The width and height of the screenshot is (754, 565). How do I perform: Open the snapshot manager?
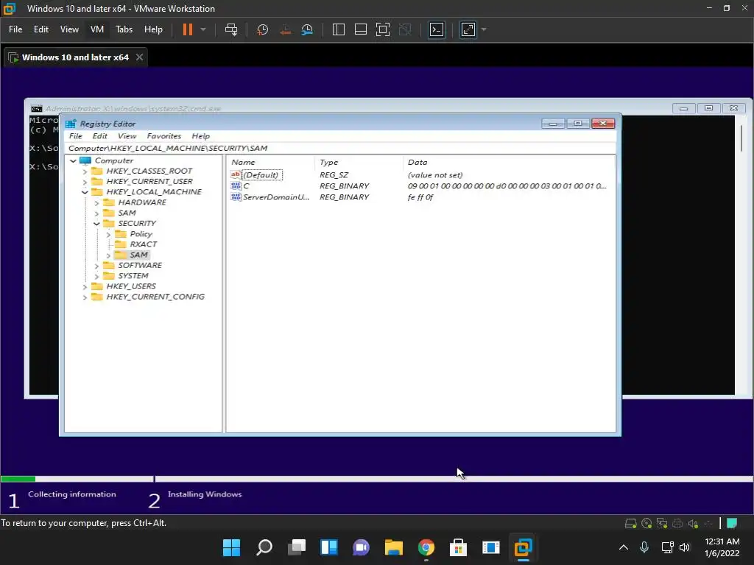(307, 29)
